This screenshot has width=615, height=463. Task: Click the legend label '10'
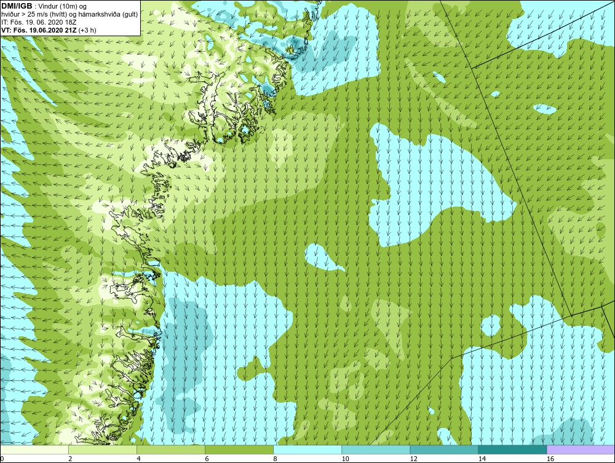tap(345, 459)
